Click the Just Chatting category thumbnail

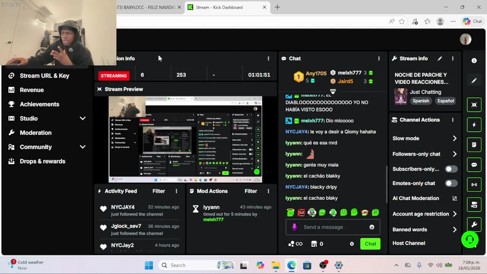(x=401, y=96)
